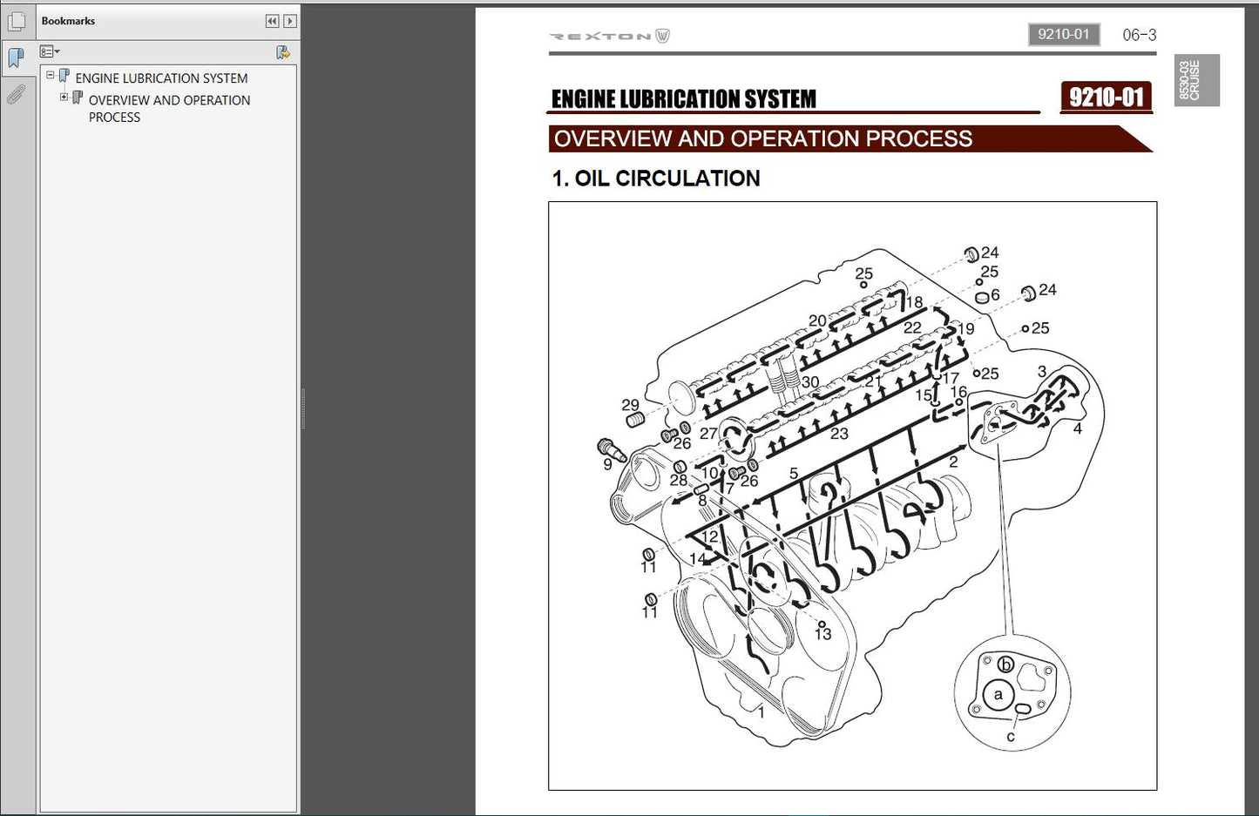Collapse the ENGINE LUBRICATION SYSTEM bookmark tree

(x=51, y=76)
